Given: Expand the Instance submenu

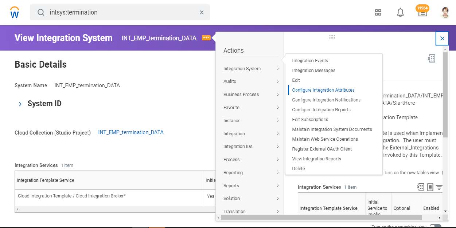Looking at the screenshot, I should coord(252,121).
